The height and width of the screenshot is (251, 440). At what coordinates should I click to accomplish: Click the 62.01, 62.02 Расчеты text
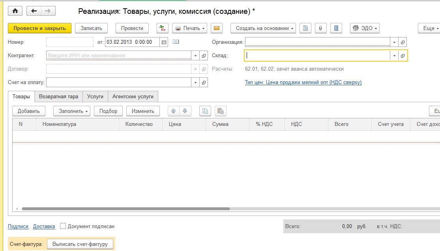(294, 69)
